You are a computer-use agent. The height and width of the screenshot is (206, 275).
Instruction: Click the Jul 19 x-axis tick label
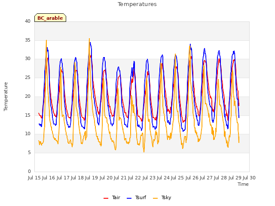click(92, 178)
